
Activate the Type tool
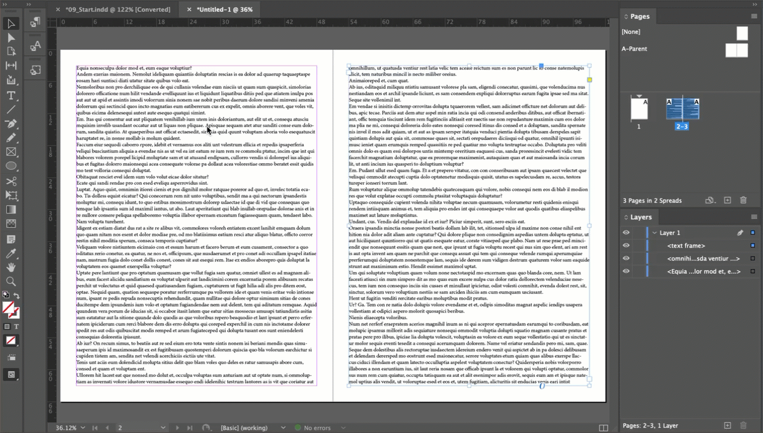pos(11,95)
